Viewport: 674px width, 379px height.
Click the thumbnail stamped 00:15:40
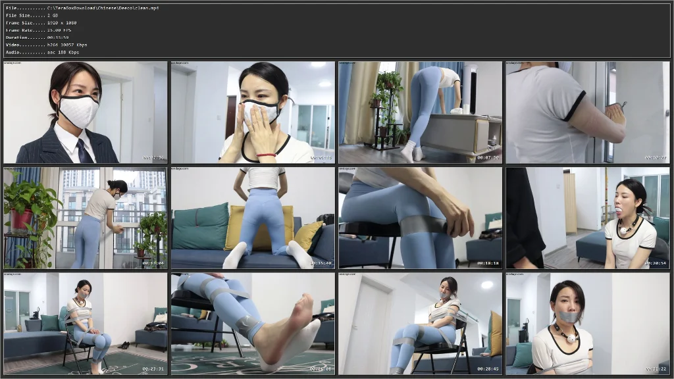tap(253, 218)
